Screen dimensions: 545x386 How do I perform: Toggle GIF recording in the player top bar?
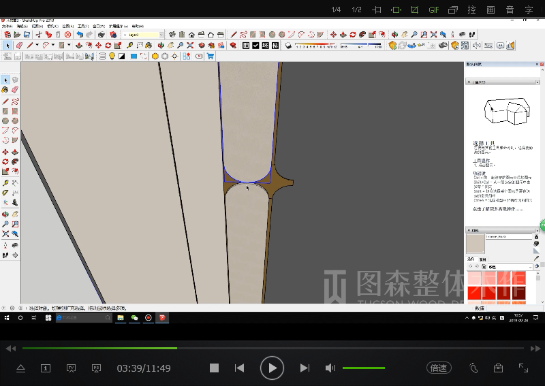[x=434, y=10]
